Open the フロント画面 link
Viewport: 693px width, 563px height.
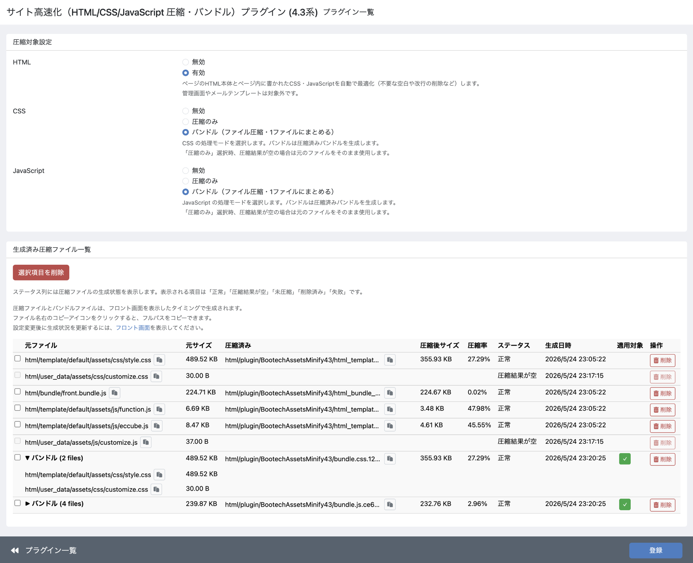pyautogui.click(x=133, y=328)
